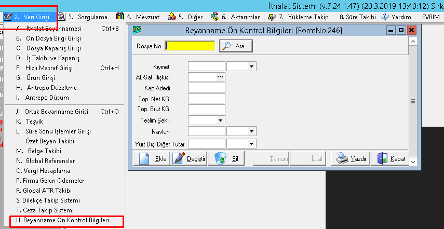Click the form scrollbar up arrow

coord(413,42)
